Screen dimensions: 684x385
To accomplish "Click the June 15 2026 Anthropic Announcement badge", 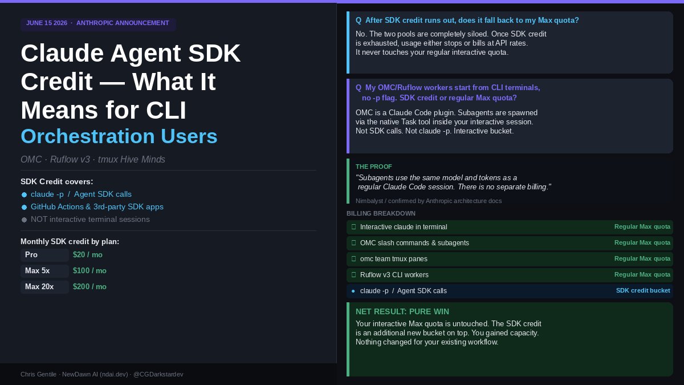I will 98,23.
